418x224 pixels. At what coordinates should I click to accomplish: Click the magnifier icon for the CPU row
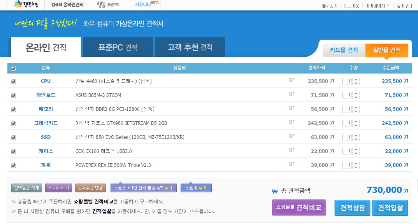(291, 80)
